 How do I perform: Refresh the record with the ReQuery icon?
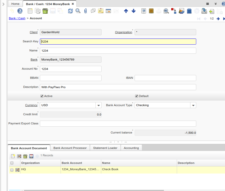coord(70,11)
